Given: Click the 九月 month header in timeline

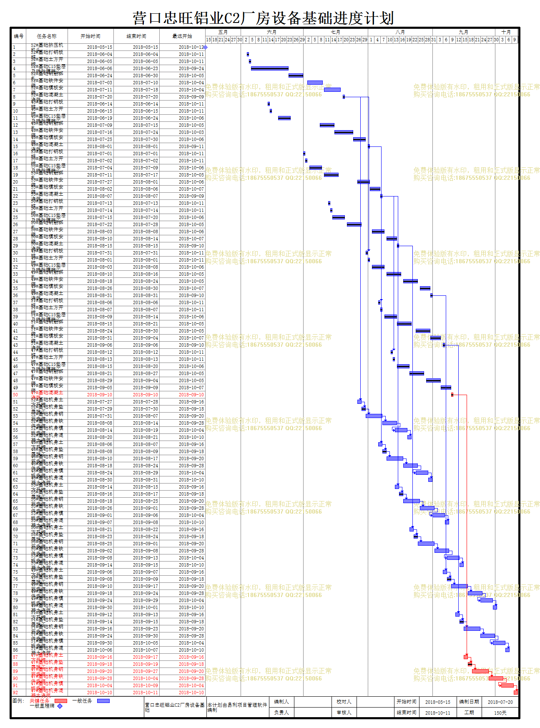Looking at the screenshot, I should tap(464, 32).
